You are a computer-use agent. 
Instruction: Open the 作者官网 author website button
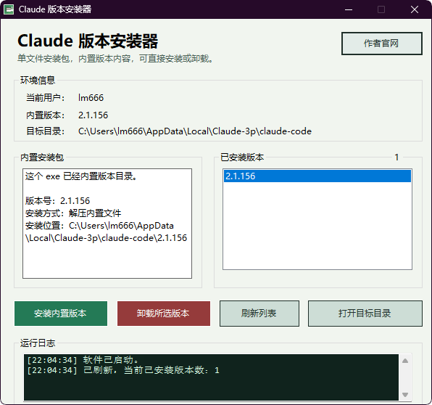click(381, 44)
